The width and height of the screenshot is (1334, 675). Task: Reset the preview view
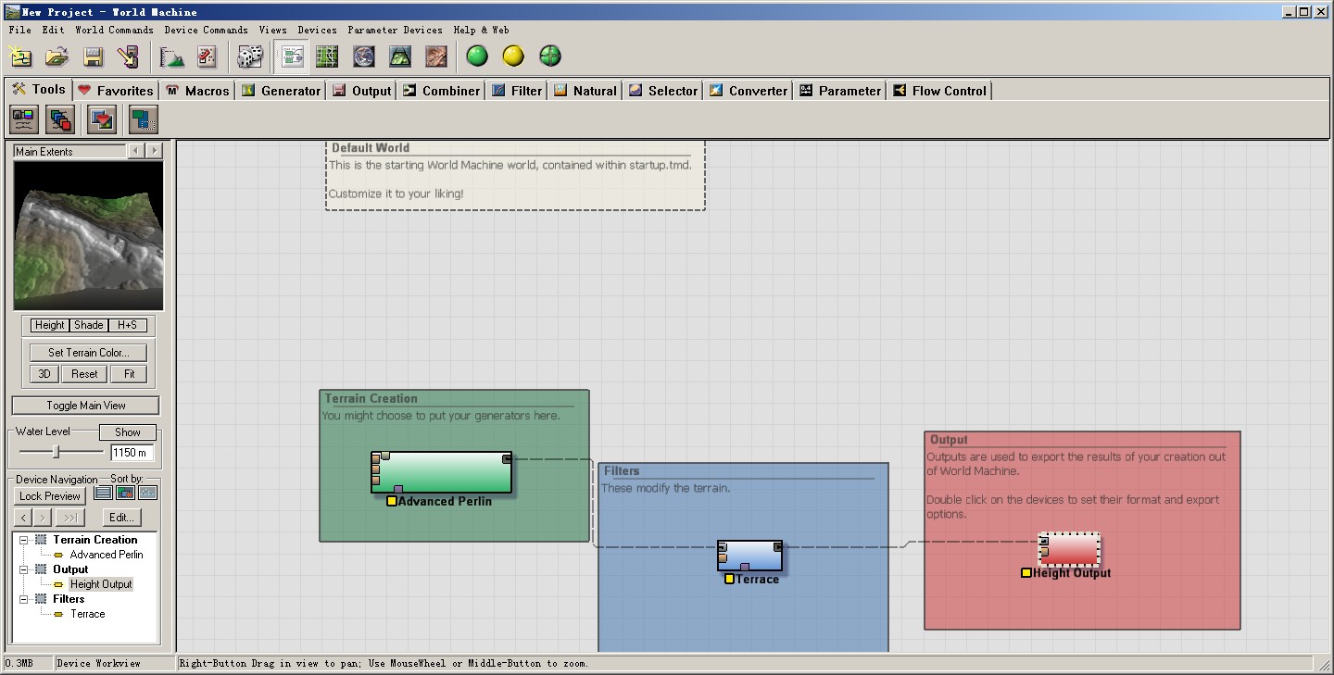(84, 374)
